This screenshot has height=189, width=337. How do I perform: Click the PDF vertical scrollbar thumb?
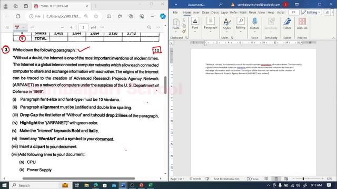[x=165, y=85]
